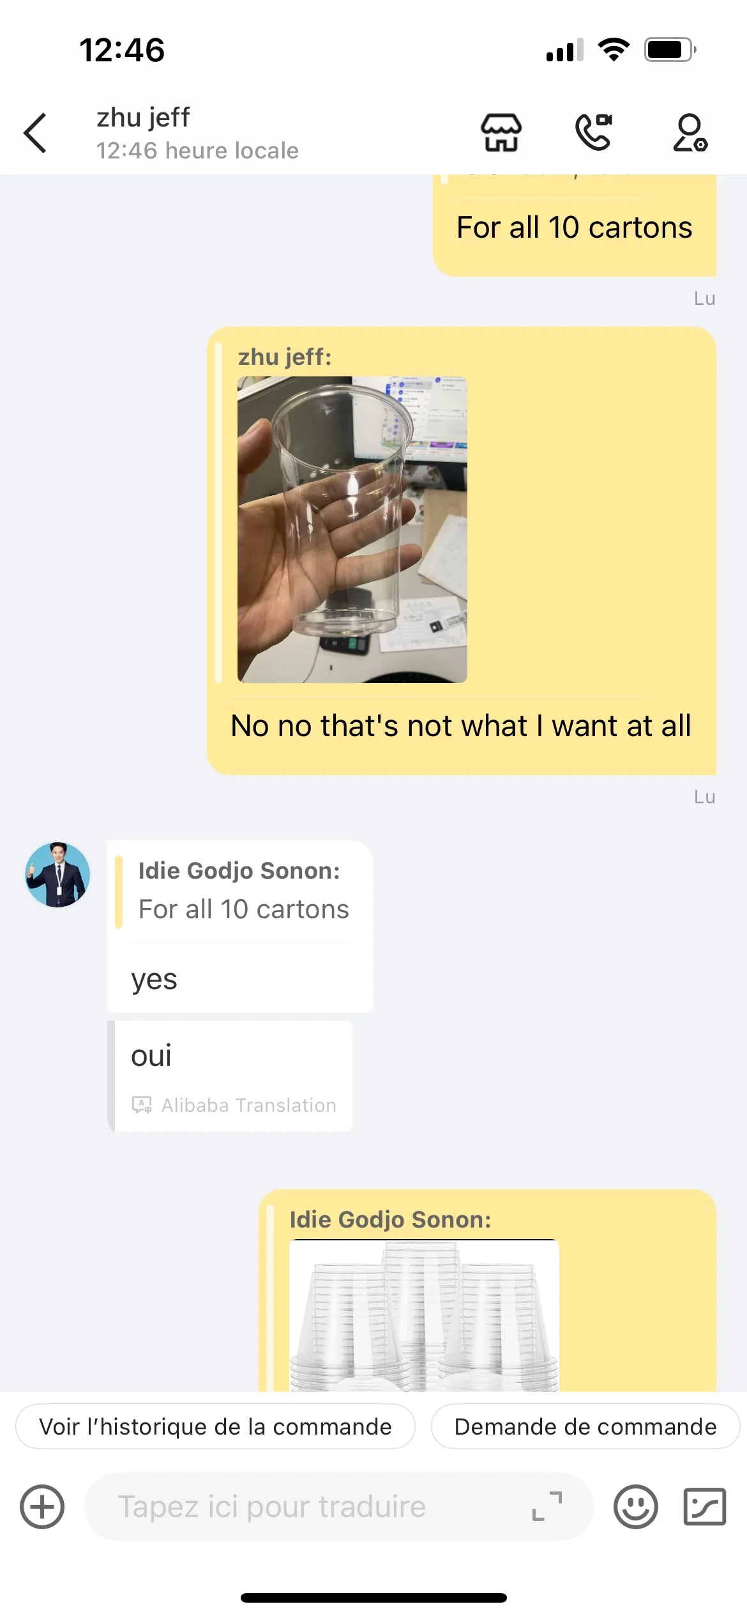Open contact profile settings icon
The image size is (747, 1618).
point(690,133)
